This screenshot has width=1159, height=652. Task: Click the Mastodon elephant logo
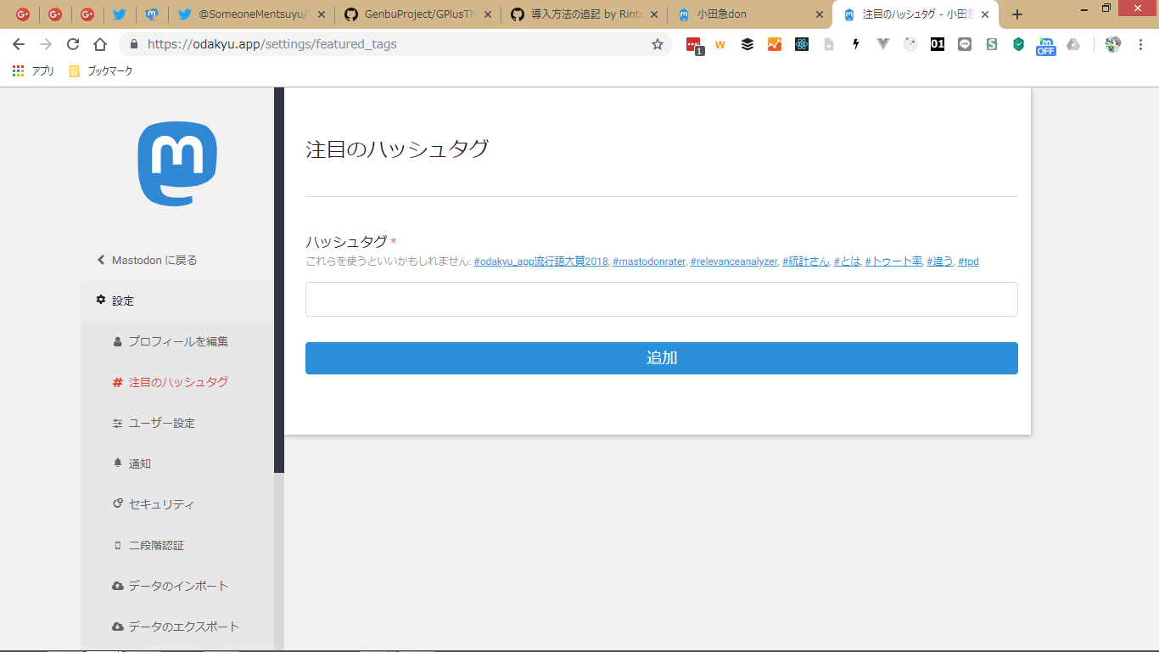pos(177,164)
